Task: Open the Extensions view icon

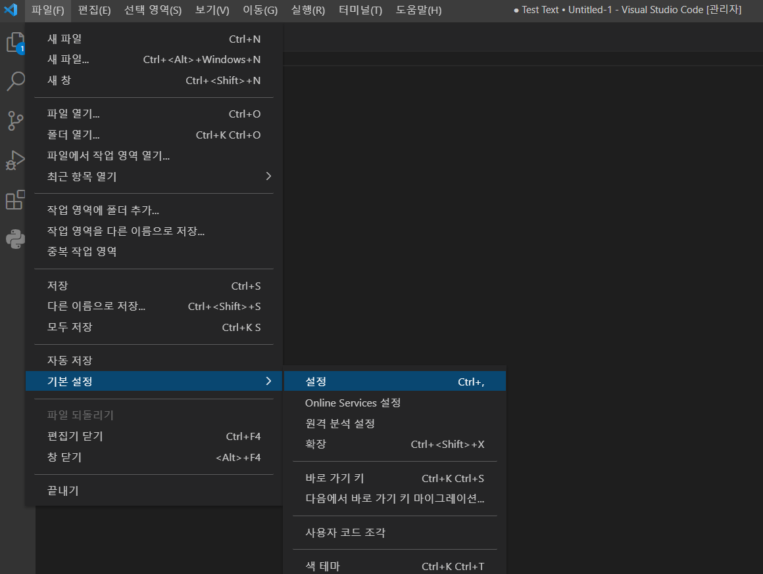Action: coord(15,199)
